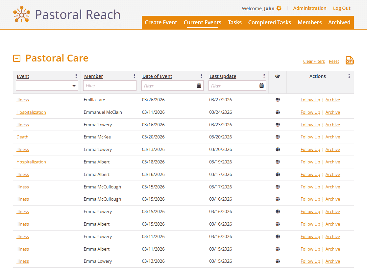Click last update cell 03/27/2026
The width and height of the screenshot is (367, 270).
coord(220,100)
